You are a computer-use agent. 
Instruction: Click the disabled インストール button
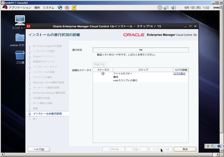pyautogui.click(x=161, y=149)
